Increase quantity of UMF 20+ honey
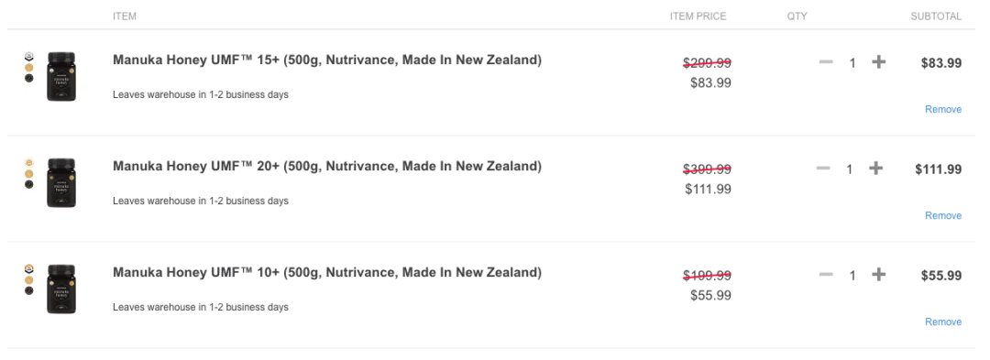This screenshot has width=990, height=360. coord(875,169)
